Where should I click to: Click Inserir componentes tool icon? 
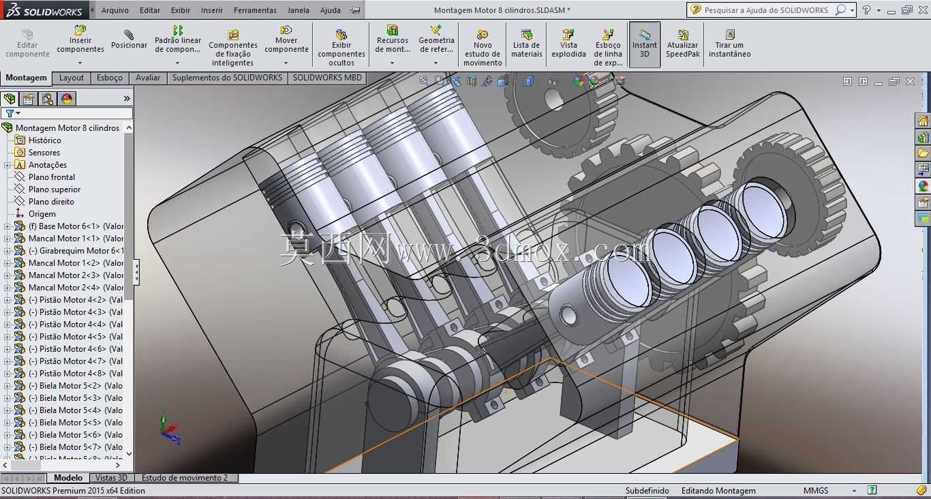tap(80, 31)
